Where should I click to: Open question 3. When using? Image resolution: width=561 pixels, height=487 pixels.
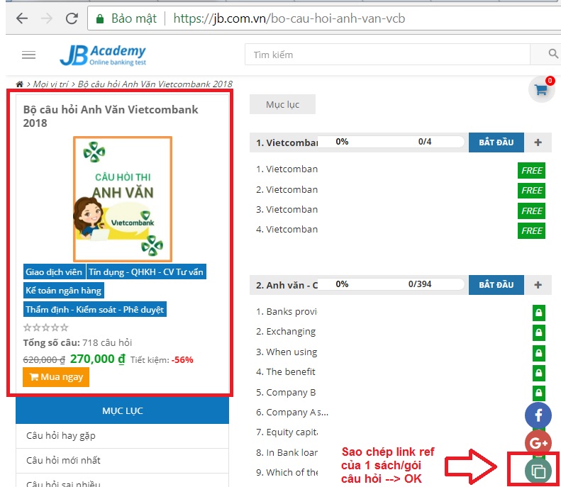point(287,352)
